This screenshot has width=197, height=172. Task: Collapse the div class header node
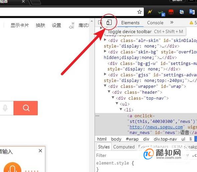[x=109, y=91]
